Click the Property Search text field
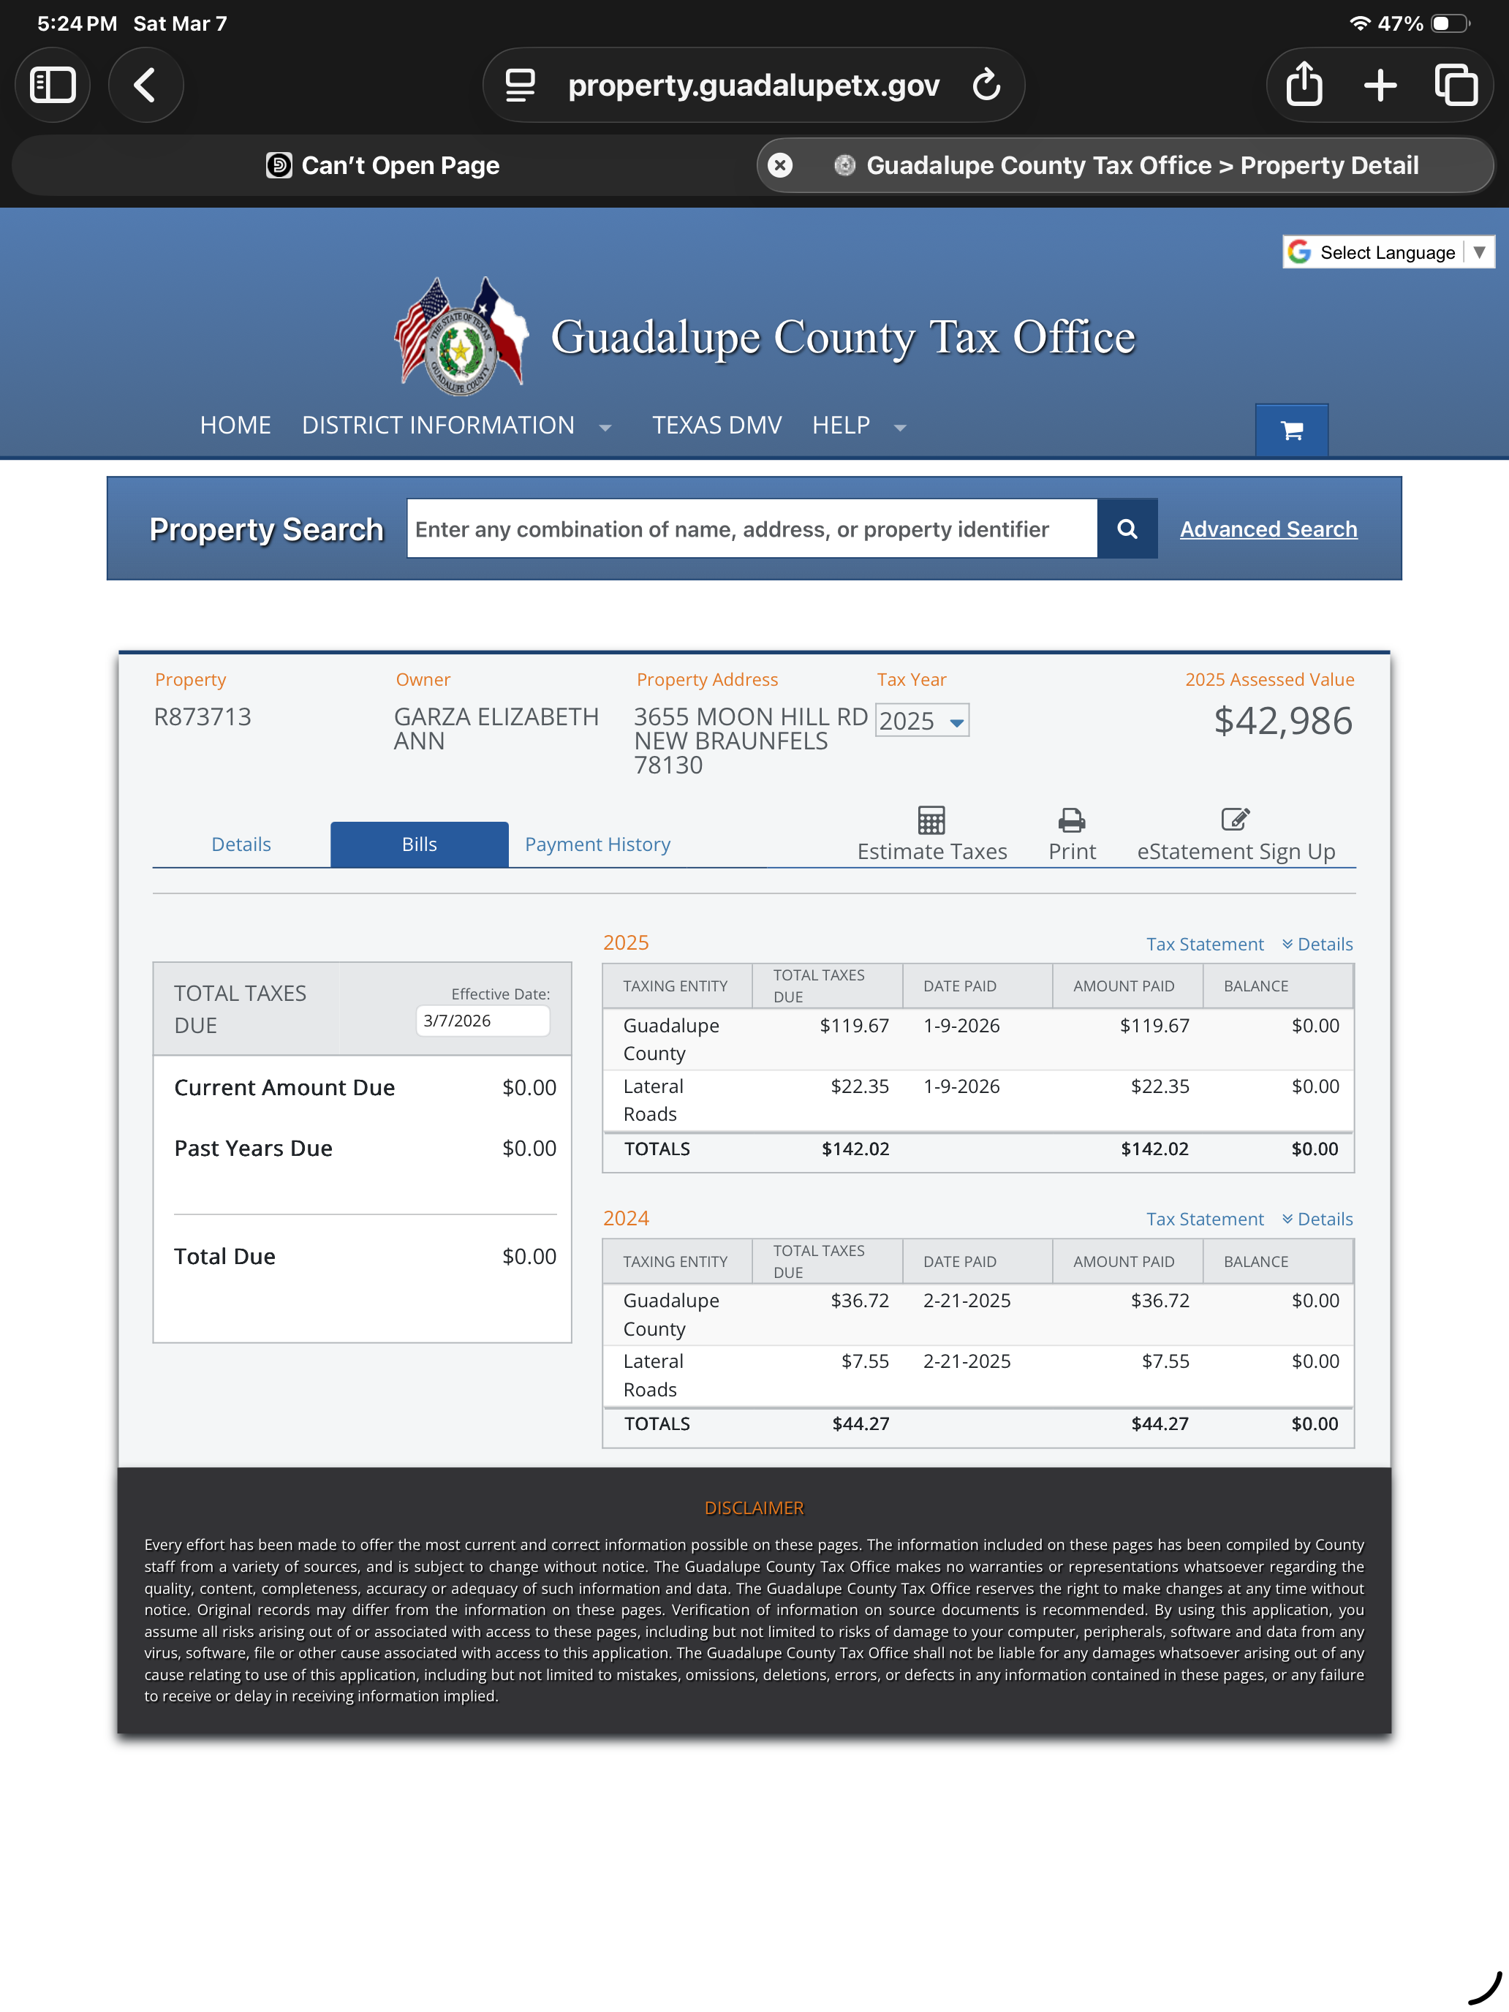1509x2012 pixels. pyautogui.click(x=752, y=529)
